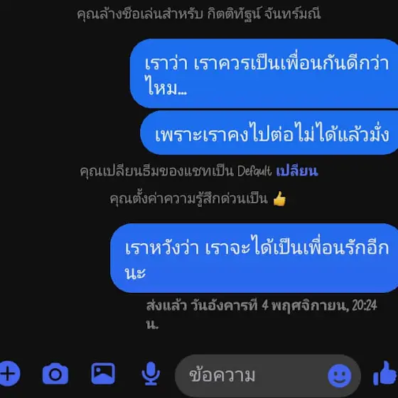The image size is (398, 398).
Task: Select message เราว่า เราควรเป็นเพื่อนกันดีกว่าไหม
Action: (x=264, y=73)
